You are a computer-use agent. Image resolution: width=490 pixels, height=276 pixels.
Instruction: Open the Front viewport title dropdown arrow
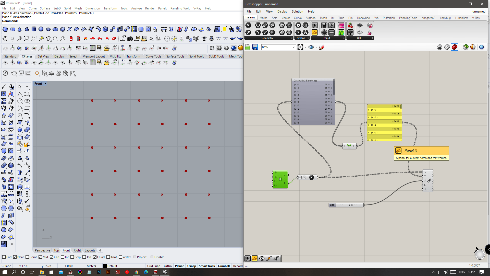(x=45, y=84)
